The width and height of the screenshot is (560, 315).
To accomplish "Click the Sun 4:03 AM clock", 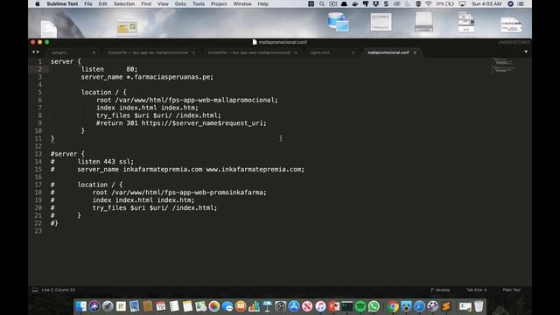I will [486, 3].
